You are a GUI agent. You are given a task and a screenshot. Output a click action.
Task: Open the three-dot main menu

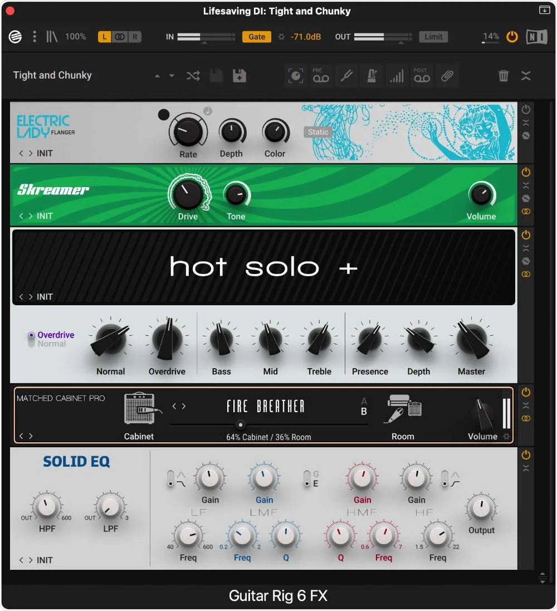click(35, 37)
